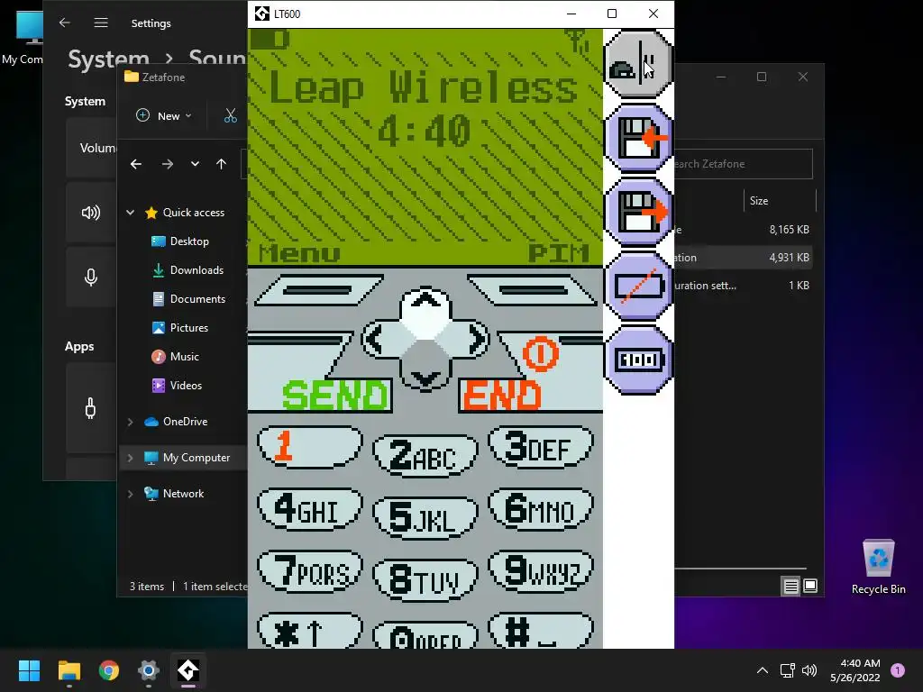
Task: Tap the 9 WXYZ key
Action: tap(541, 572)
